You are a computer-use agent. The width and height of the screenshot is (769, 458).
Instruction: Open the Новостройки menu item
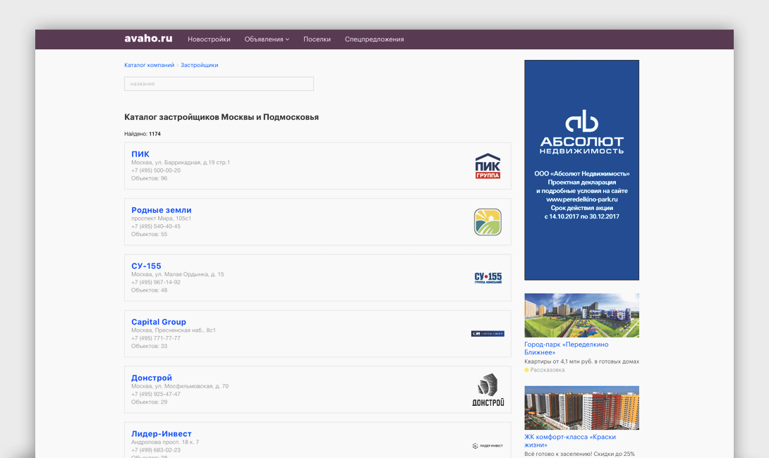pos(209,39)
